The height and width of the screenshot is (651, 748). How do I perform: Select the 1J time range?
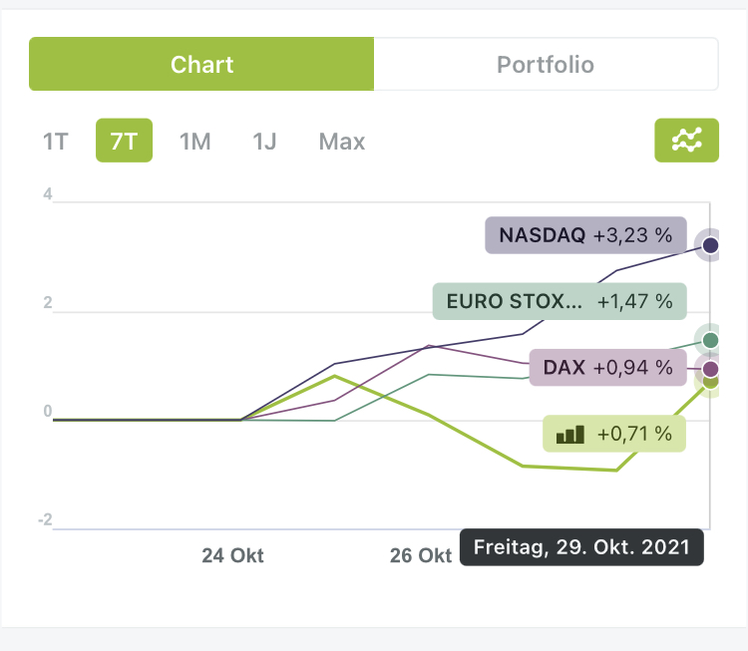point(264,141)
